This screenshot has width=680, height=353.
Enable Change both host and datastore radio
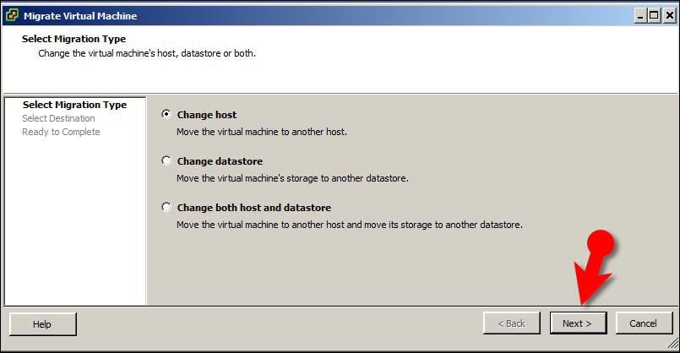pos(166,207)
